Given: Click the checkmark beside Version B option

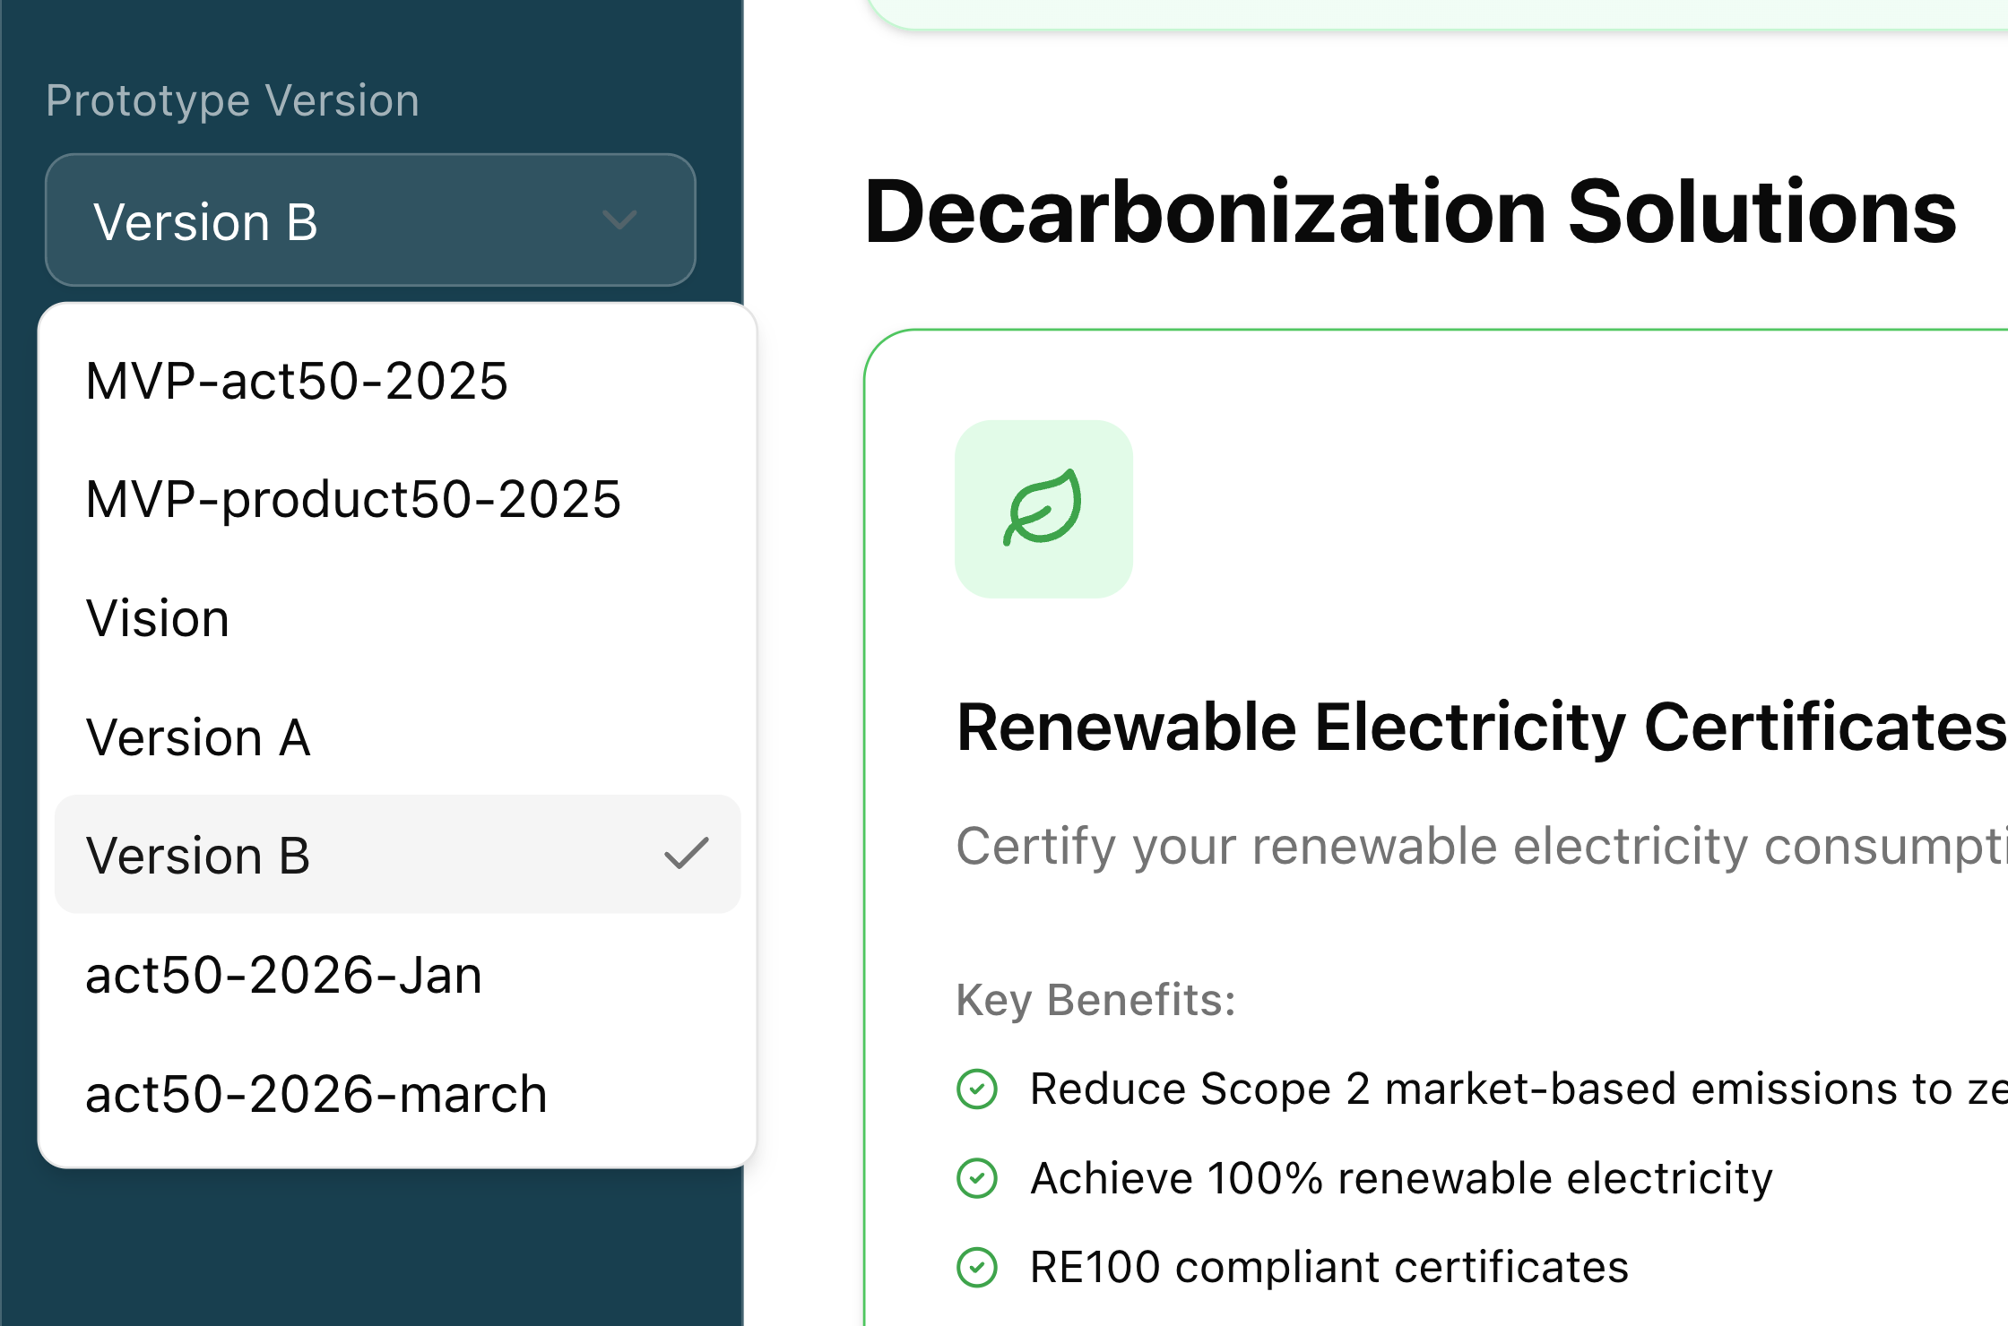Looking at the screenshot, I should click(687, 854).
